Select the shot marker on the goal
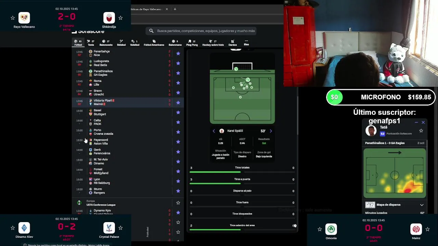This screenshot has width=438, height=246. click(236, 69)
